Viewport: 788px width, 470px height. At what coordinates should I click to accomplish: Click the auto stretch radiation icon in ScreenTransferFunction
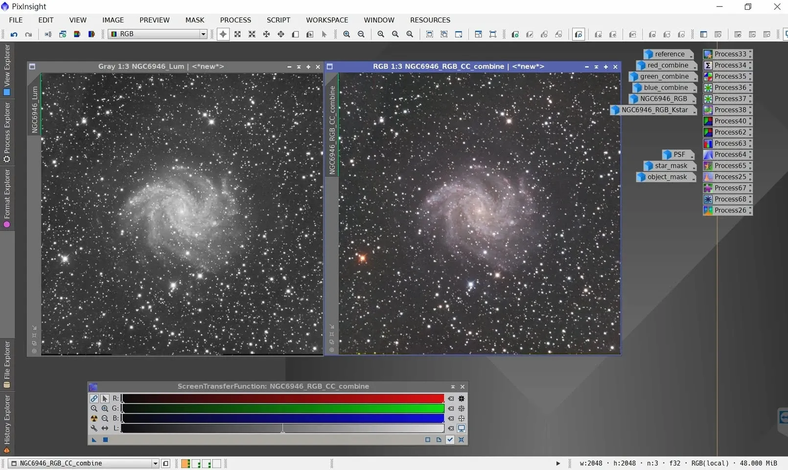tap(94, 418)
